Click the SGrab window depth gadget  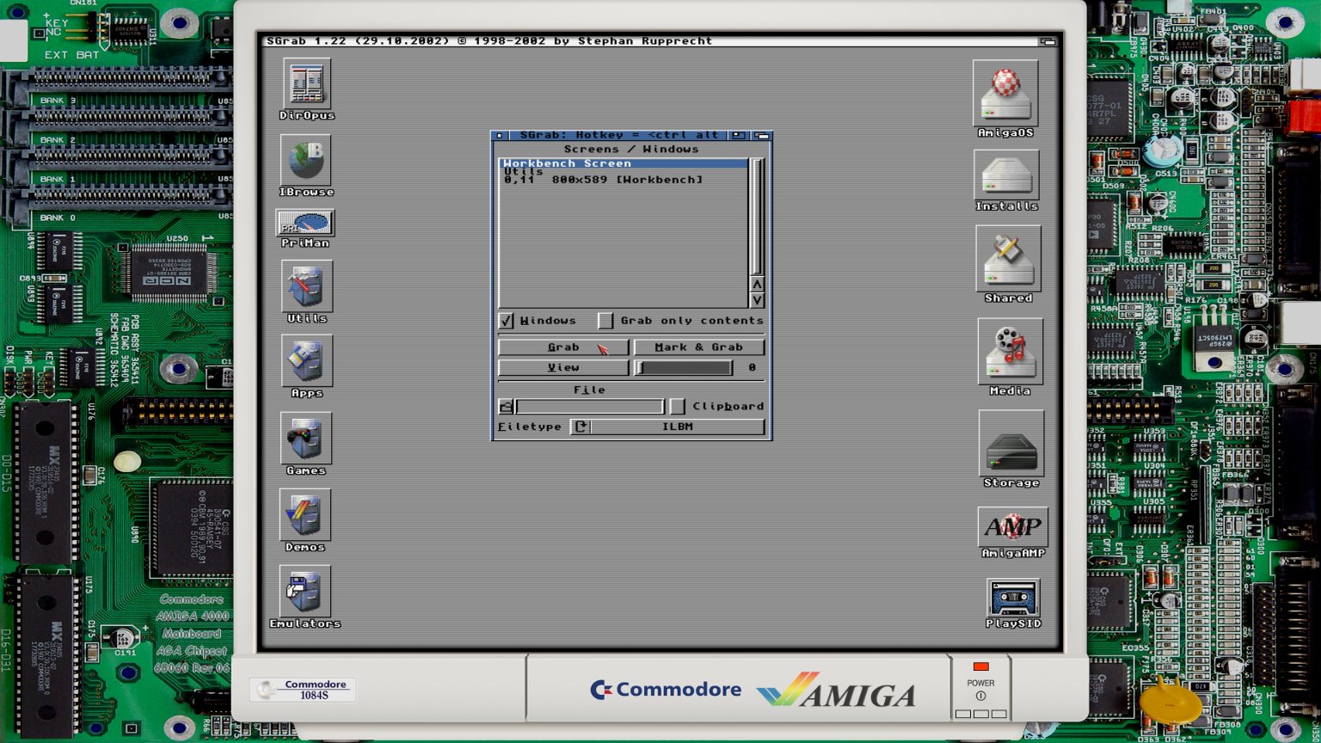point(762,135)
